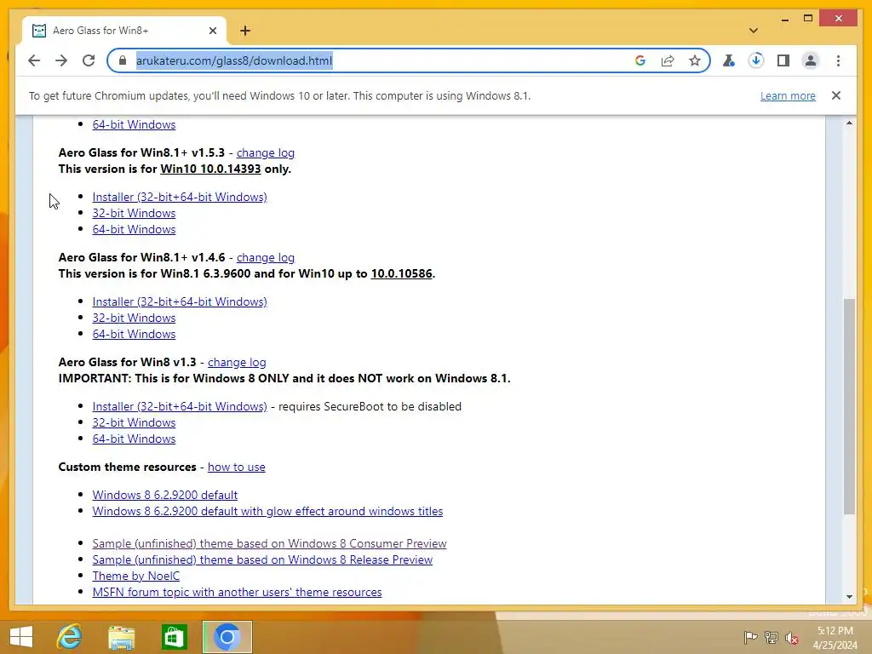This screenshot has height=654, width=872.
Task: Open change log for v1.4.6
Action: (x=266, y=257)
